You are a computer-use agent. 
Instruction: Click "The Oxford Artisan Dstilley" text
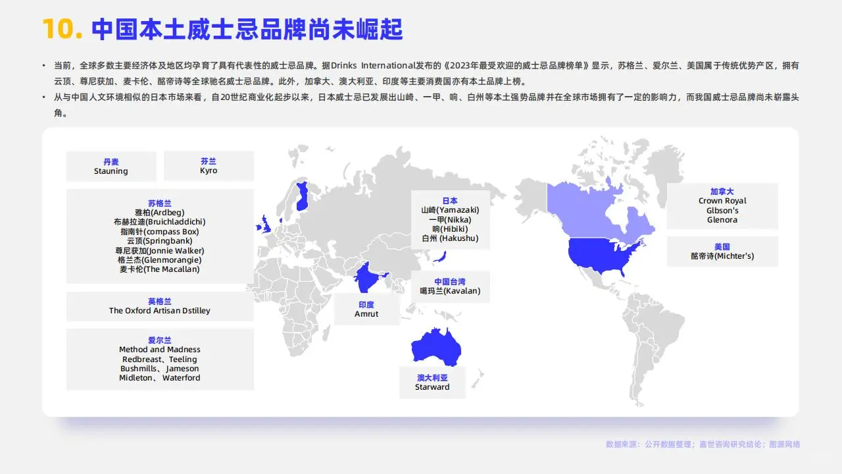tap(159, 311)
